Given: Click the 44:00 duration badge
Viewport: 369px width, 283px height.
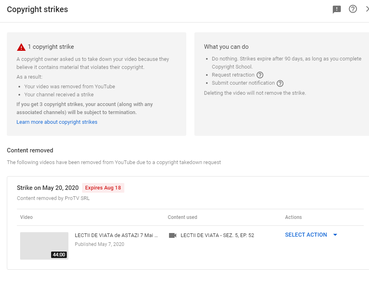Looking at the screenshot, I should pyautogui.click(x=59, y=255).
